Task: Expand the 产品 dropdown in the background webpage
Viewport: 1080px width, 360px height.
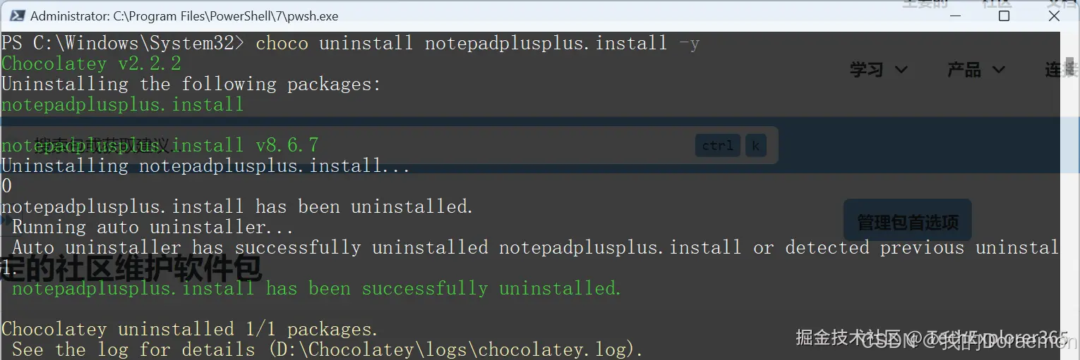Action: click(976, 70)
